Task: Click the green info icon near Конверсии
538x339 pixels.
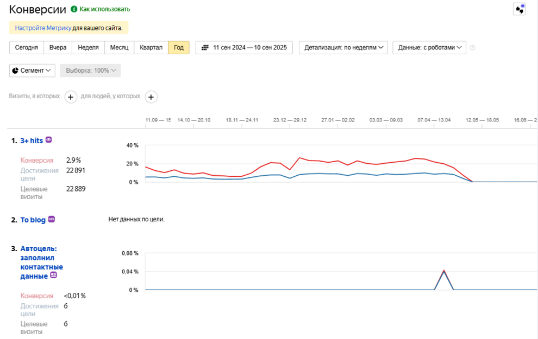Action: tap(74, 9)
